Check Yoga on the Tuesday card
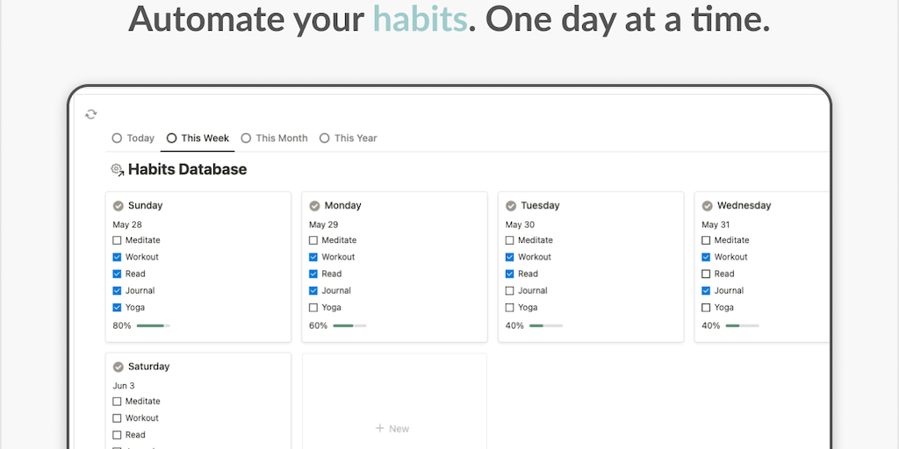 click(511, 308)
